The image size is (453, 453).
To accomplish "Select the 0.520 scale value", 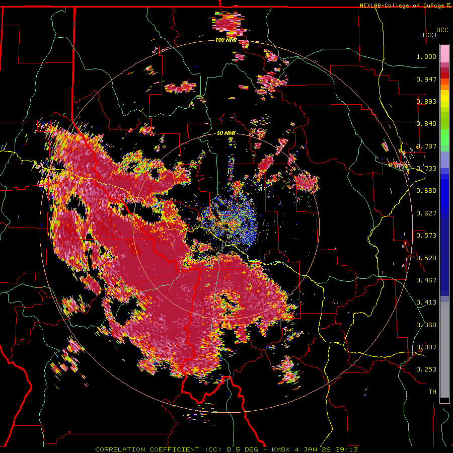I will coord(426,258).
